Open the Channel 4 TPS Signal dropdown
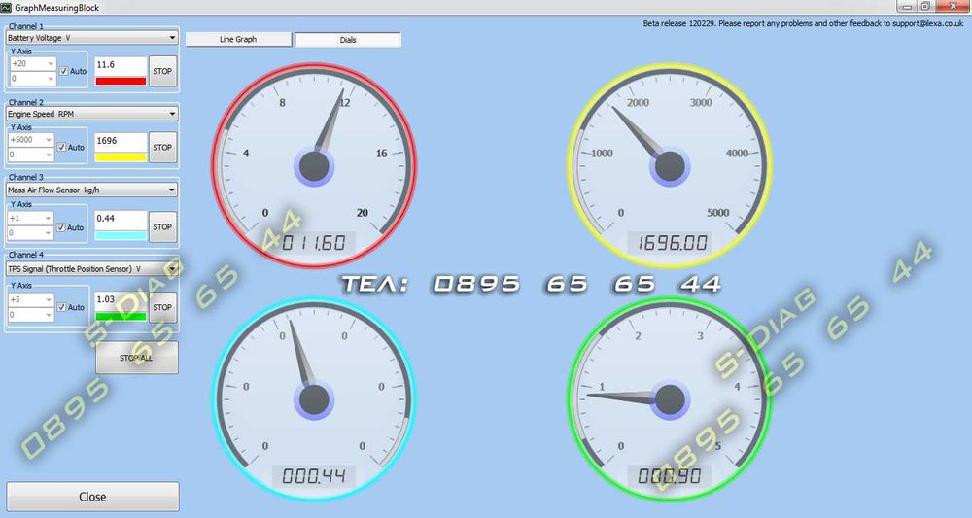 pyautogui.click(x=91, y=269)
